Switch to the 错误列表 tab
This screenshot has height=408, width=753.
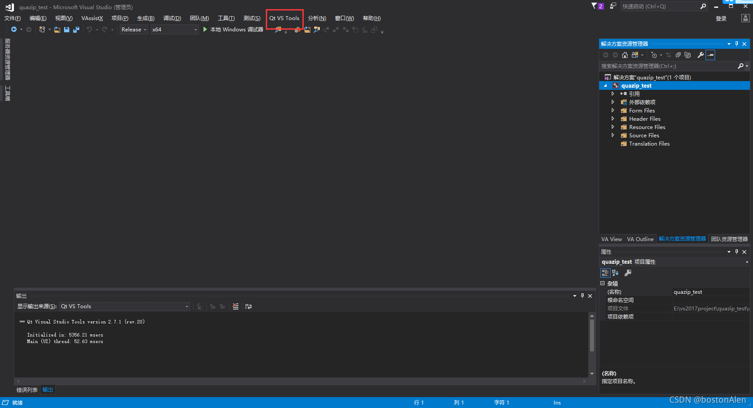(27, 390)
